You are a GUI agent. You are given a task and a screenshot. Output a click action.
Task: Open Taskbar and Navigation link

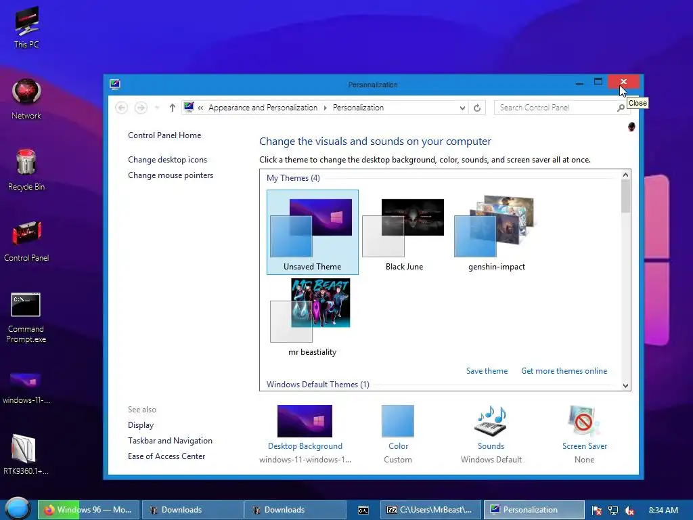pos(170,441)
